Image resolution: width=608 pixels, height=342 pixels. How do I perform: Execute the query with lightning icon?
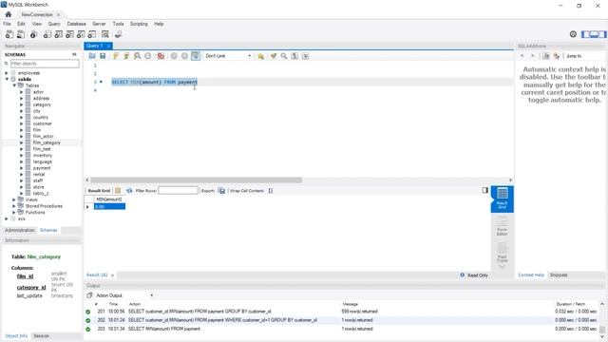(x=116, y=56)
